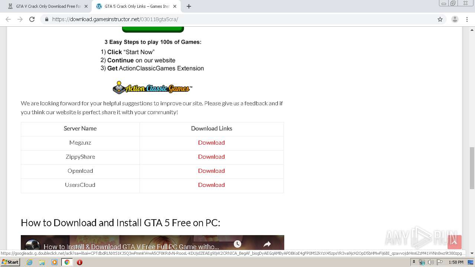Close the GTA V Crack Only Download tab
Image resolution: width=475 pixels, height=267 pixels.
click(86, 6)
